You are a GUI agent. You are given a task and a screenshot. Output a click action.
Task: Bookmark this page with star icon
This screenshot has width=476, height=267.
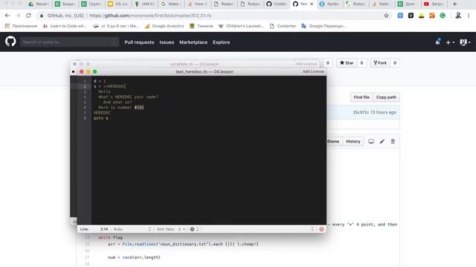(386, 16)
